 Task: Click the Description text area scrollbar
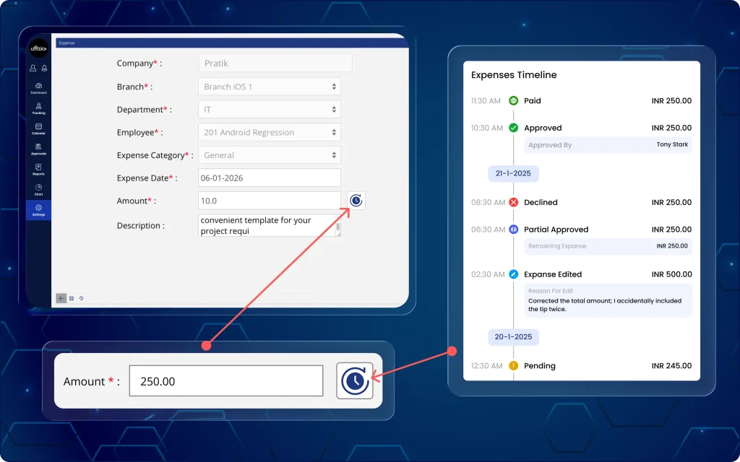tap(338, 225)
